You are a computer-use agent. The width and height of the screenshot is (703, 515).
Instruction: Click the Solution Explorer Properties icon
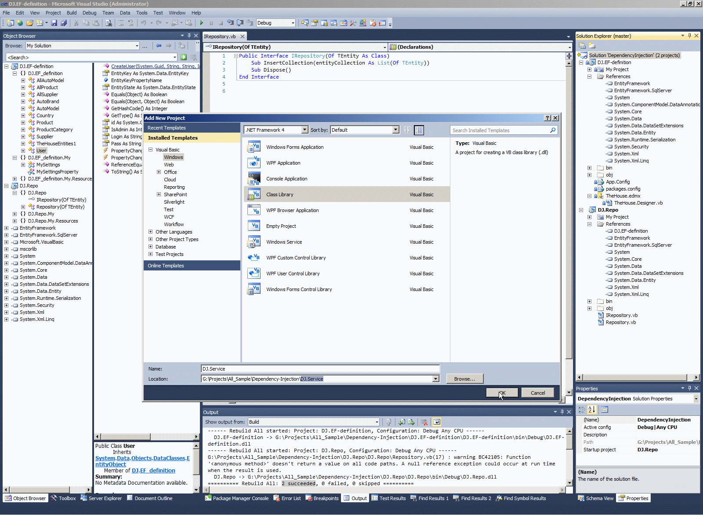pyautogui.click(x=582, y=46)
